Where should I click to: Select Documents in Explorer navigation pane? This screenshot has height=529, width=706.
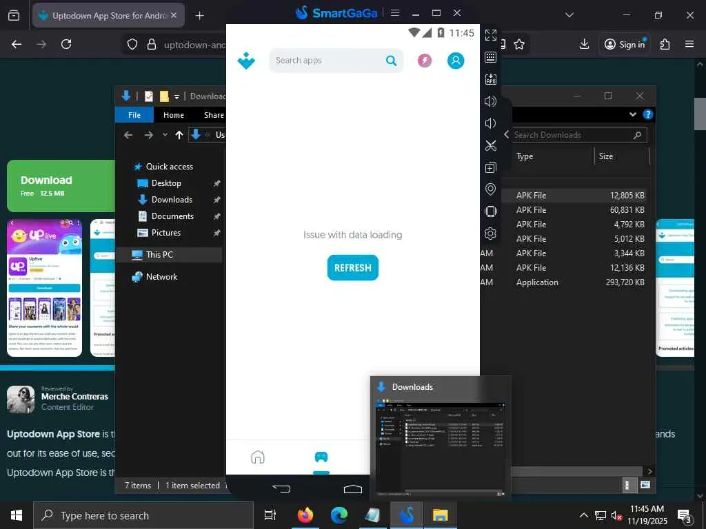click(172, 216)
